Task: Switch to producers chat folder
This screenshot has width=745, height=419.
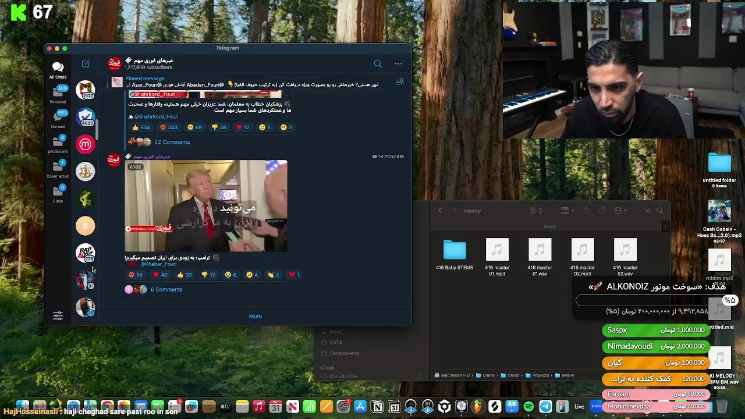Action: pos(58,144)
